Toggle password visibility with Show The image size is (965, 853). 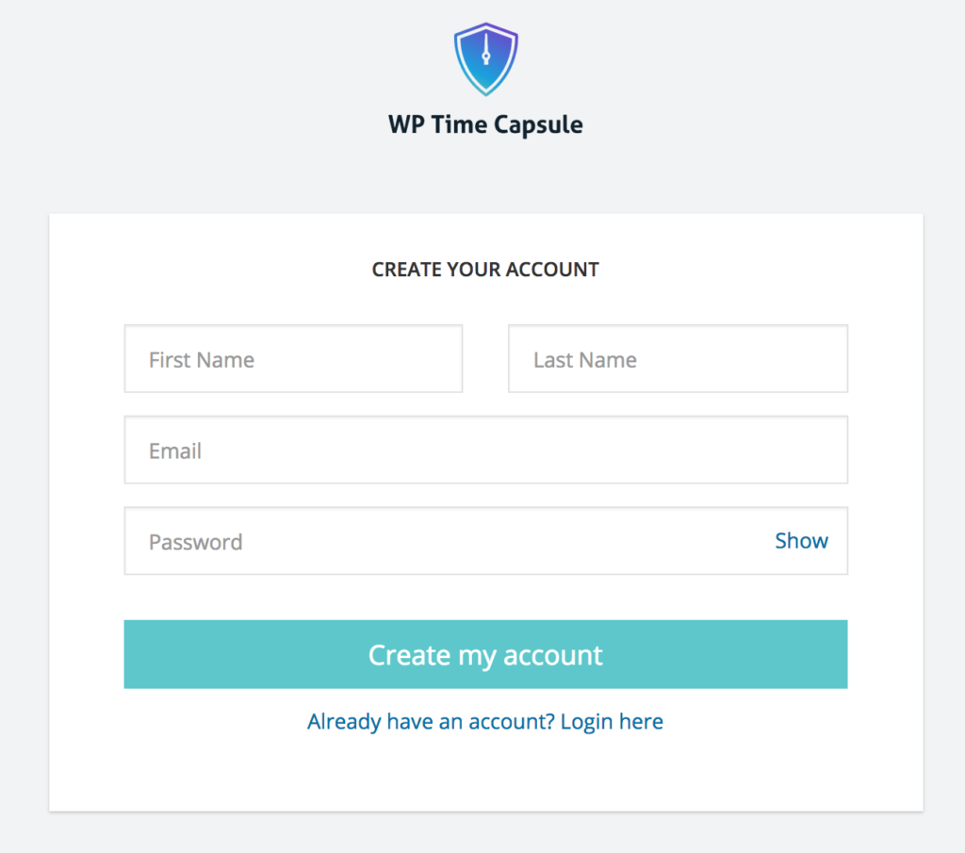pos(801,541)
